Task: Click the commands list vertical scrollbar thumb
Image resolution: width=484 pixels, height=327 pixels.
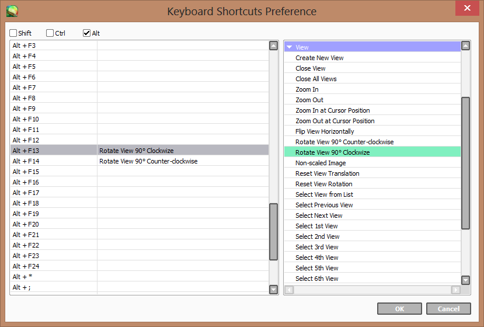Action: [x=465, y=163]
